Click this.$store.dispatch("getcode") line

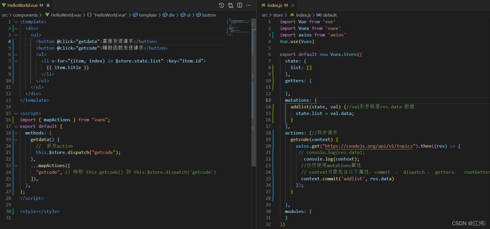pyautogui.click(x=78, y=152)
